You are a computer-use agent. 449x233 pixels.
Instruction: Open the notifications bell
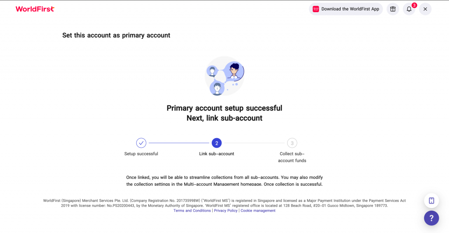click(x=409, y=9)
